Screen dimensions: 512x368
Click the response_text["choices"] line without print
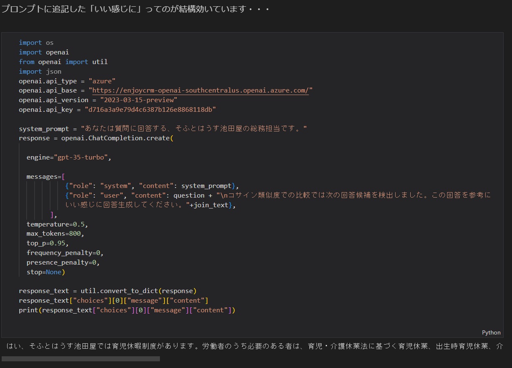pos(113,301)
